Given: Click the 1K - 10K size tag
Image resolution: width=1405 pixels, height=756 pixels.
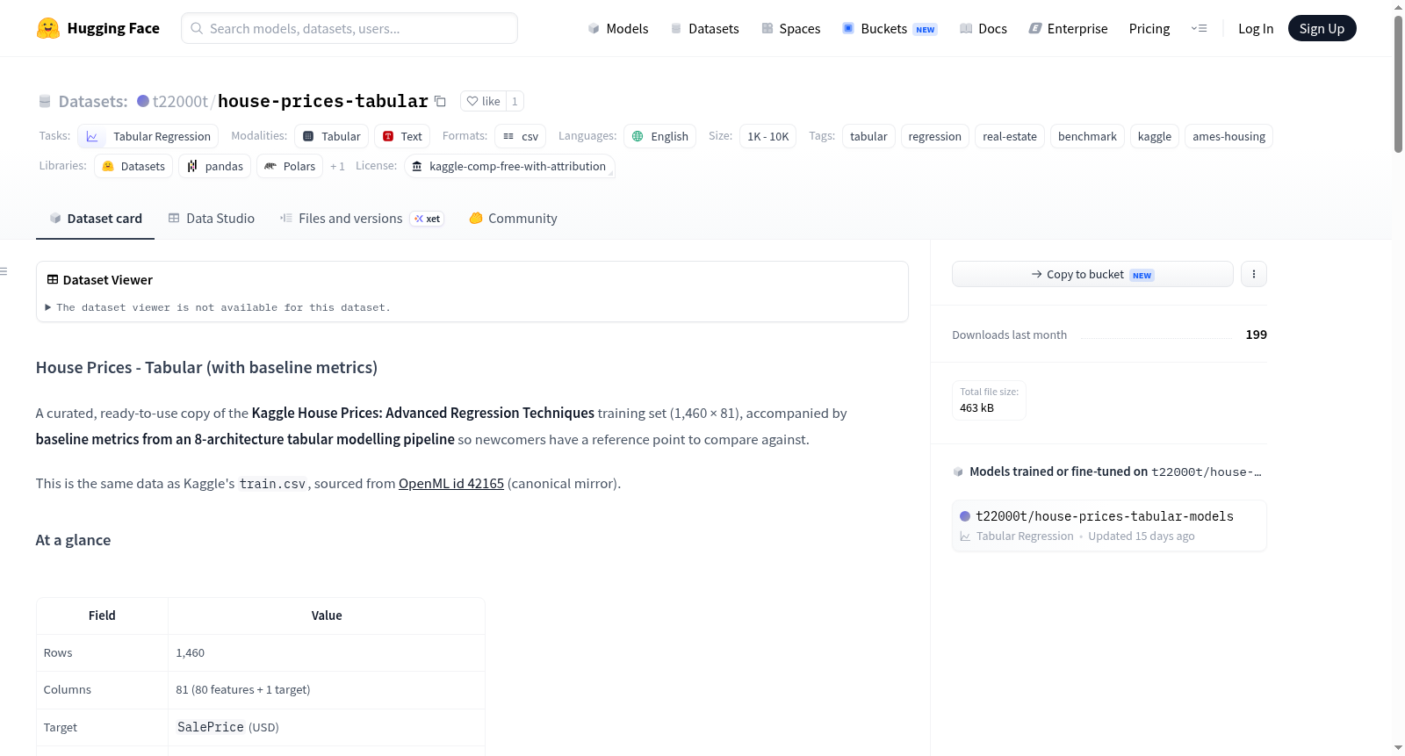Looking at the screenshot, I should [768, 136].
